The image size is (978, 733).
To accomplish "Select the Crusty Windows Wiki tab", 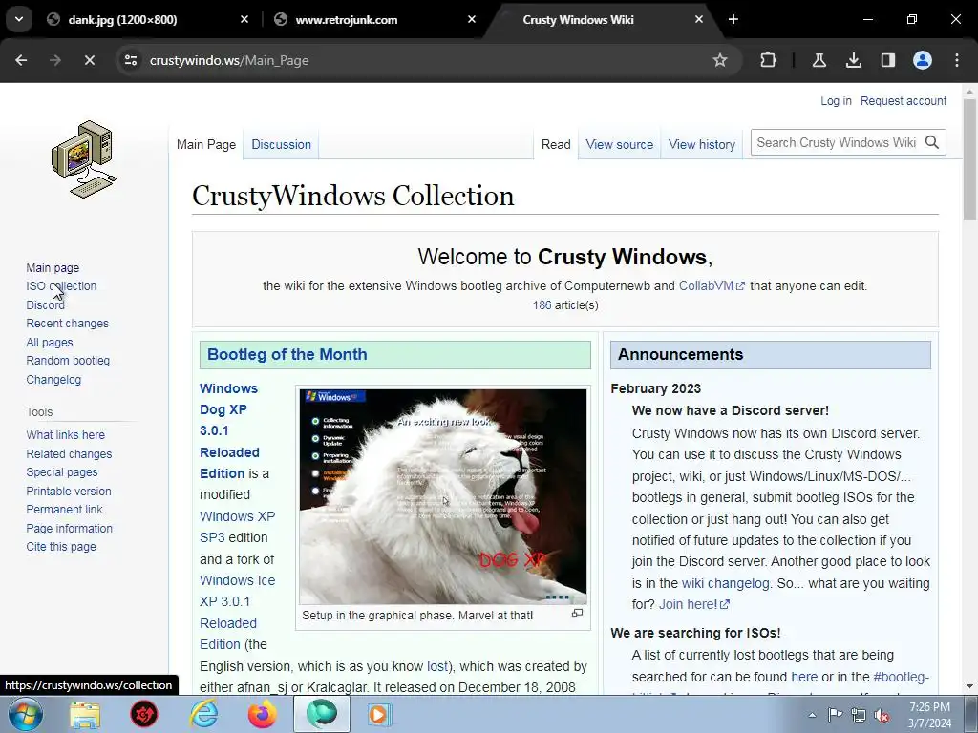I will (578, 20).
